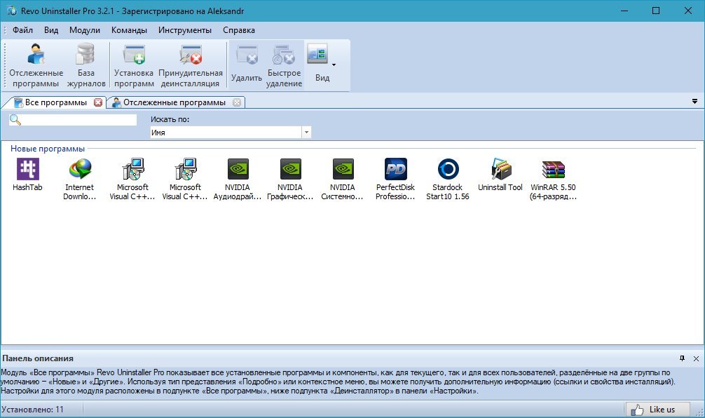Close the Панель описания panel

(x=696, y=358)
